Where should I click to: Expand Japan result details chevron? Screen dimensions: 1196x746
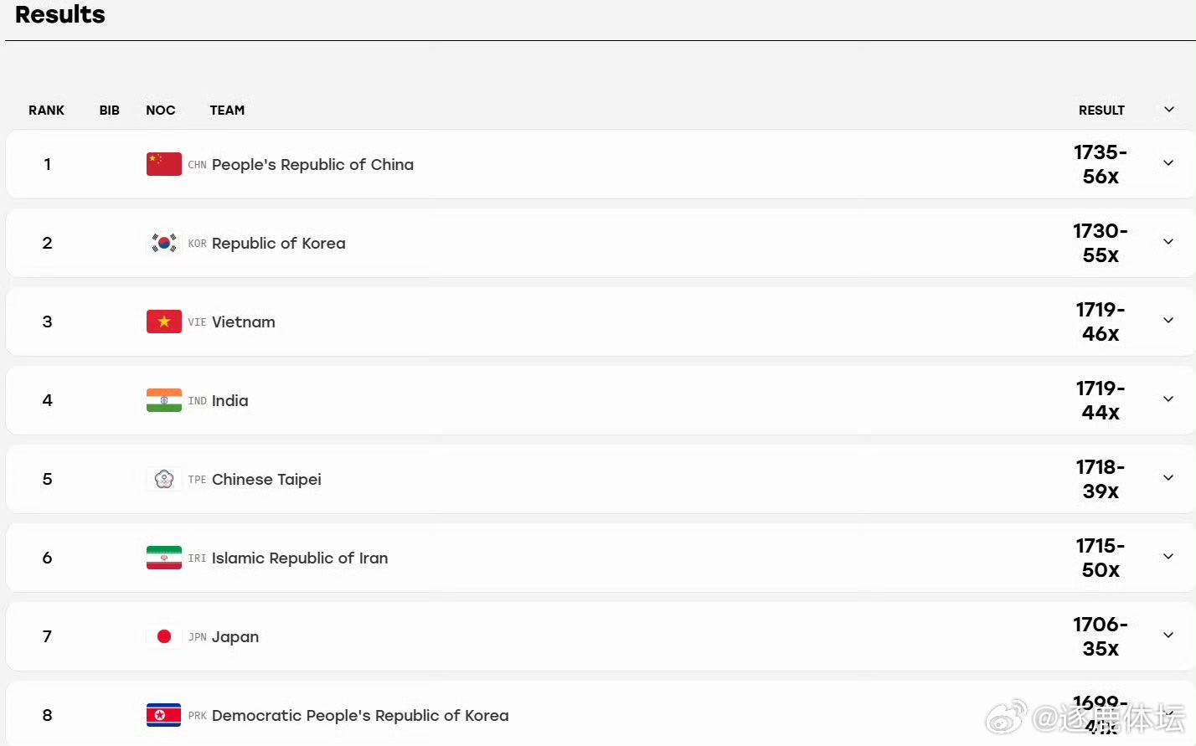coord(1168,635)
